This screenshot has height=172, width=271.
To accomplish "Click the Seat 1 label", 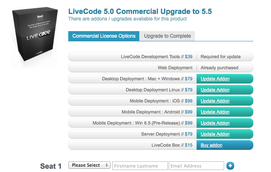I will coord(51,166).
